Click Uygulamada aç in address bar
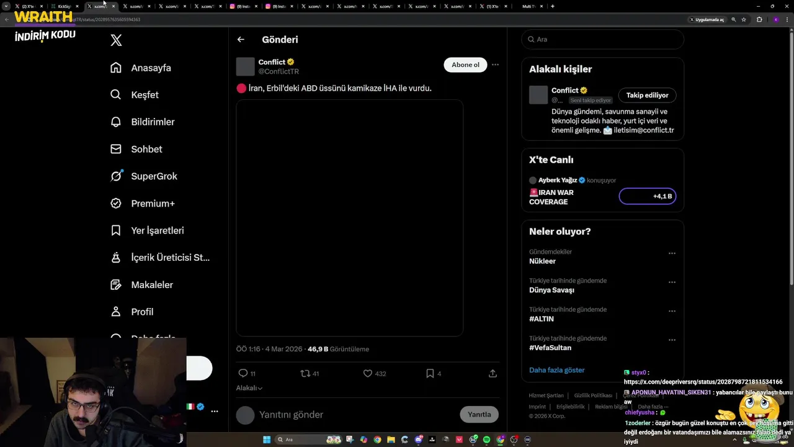 pos(707,20)
